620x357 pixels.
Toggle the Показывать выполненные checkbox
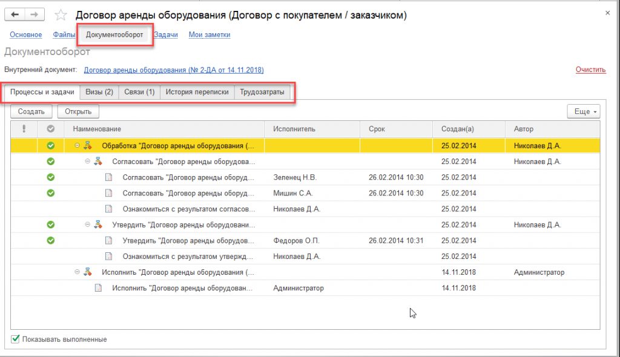[x=15, y=339]
